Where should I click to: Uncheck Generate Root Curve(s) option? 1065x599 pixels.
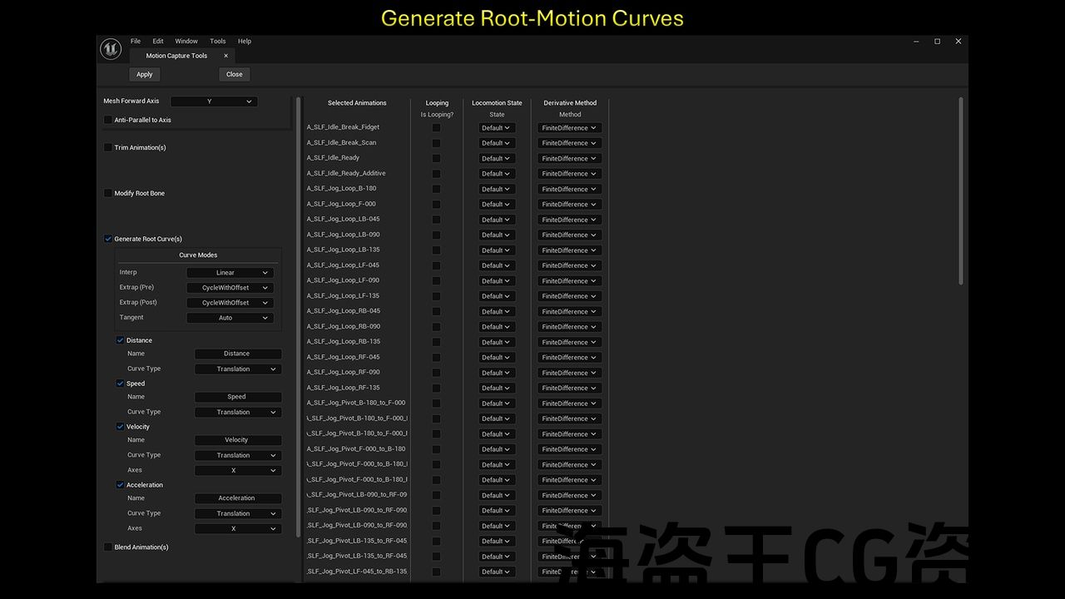tap(108, 239)
